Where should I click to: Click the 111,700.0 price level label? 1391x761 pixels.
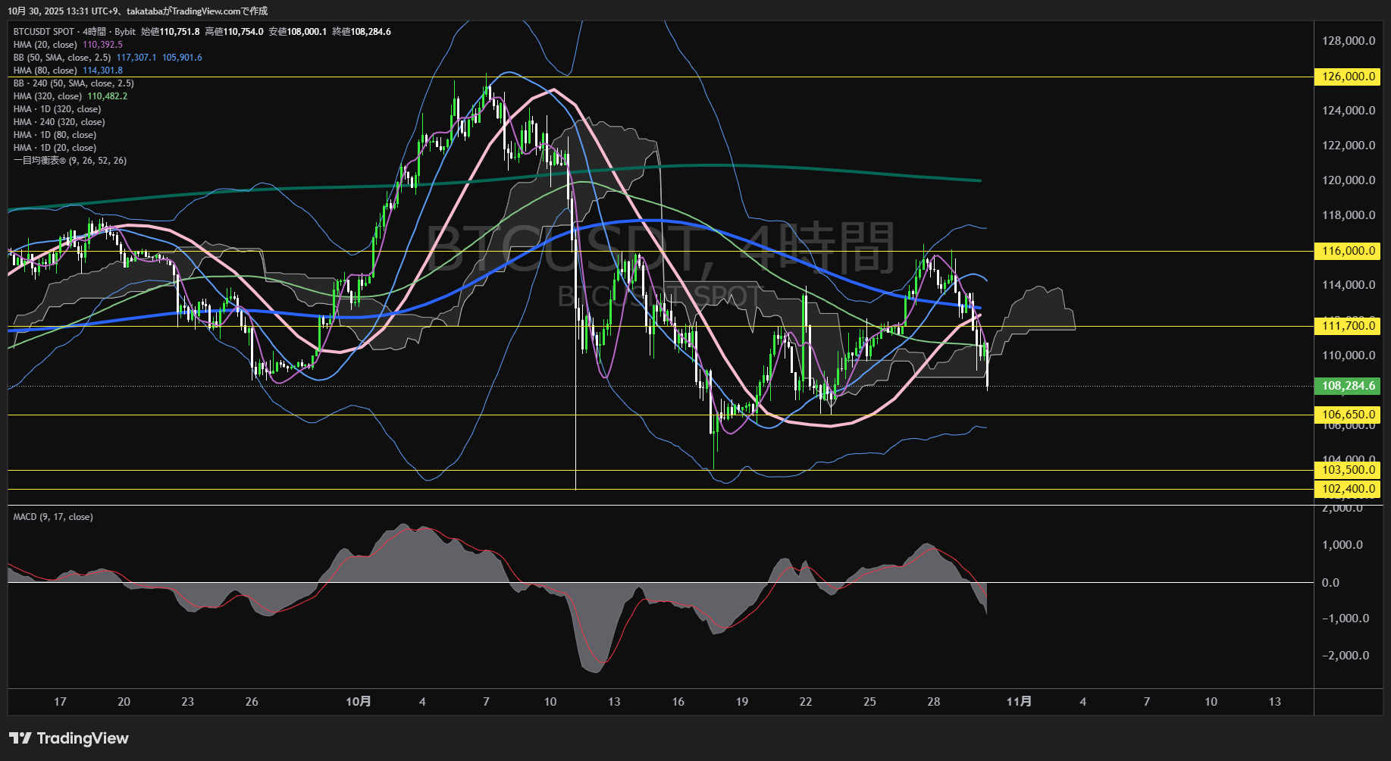point(1348,326)
